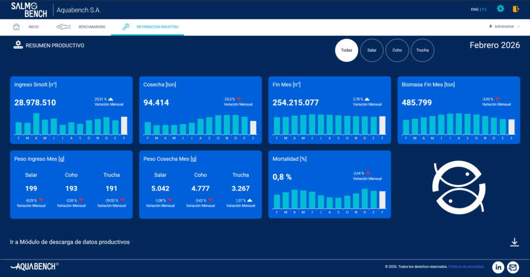Go to Módulo de descarga de datos productivos
Viewport: 530px width, 277px height.
coord(70,242)
